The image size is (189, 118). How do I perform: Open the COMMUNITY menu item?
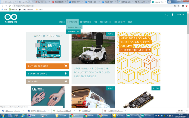coord(119,22)
